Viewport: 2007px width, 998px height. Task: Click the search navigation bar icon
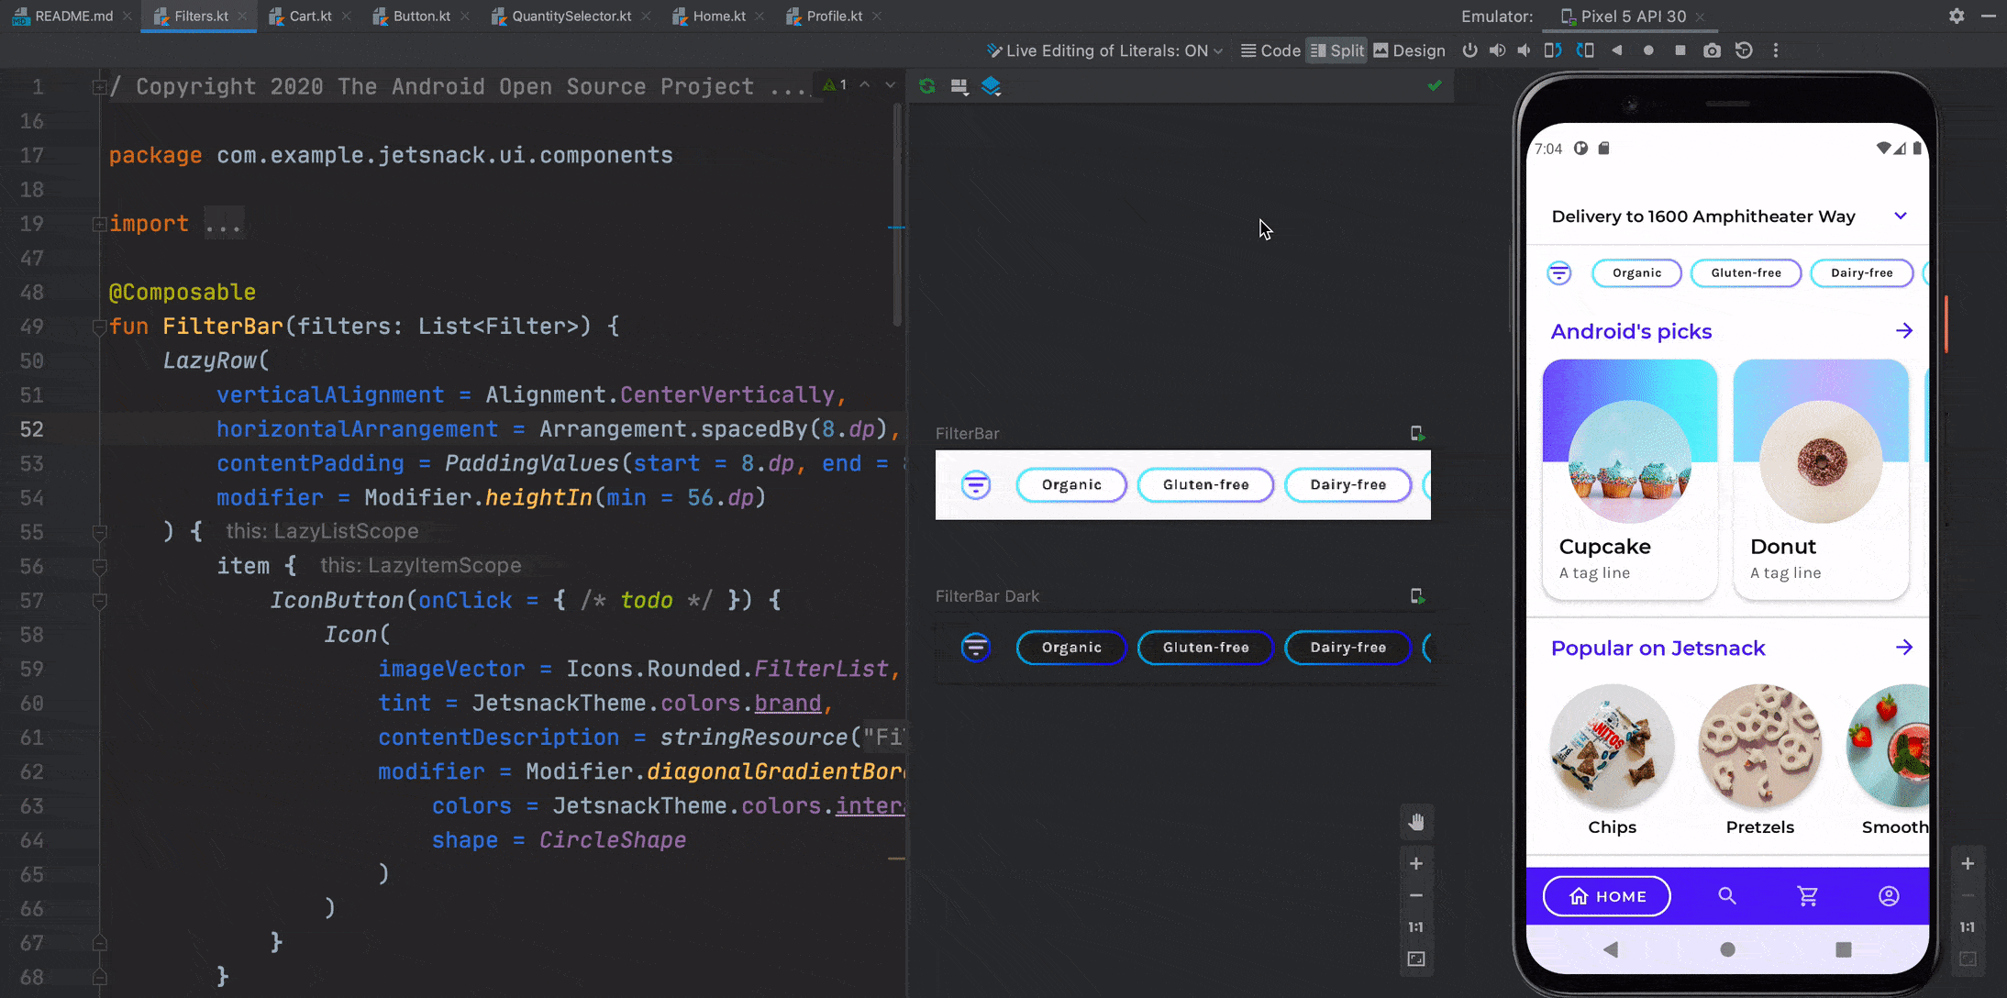[1726, 895]
